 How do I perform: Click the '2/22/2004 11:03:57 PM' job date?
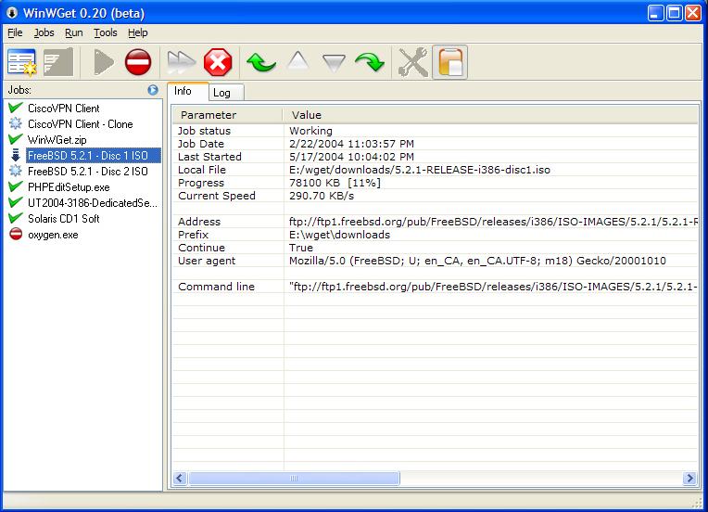[x=351, y=144]
